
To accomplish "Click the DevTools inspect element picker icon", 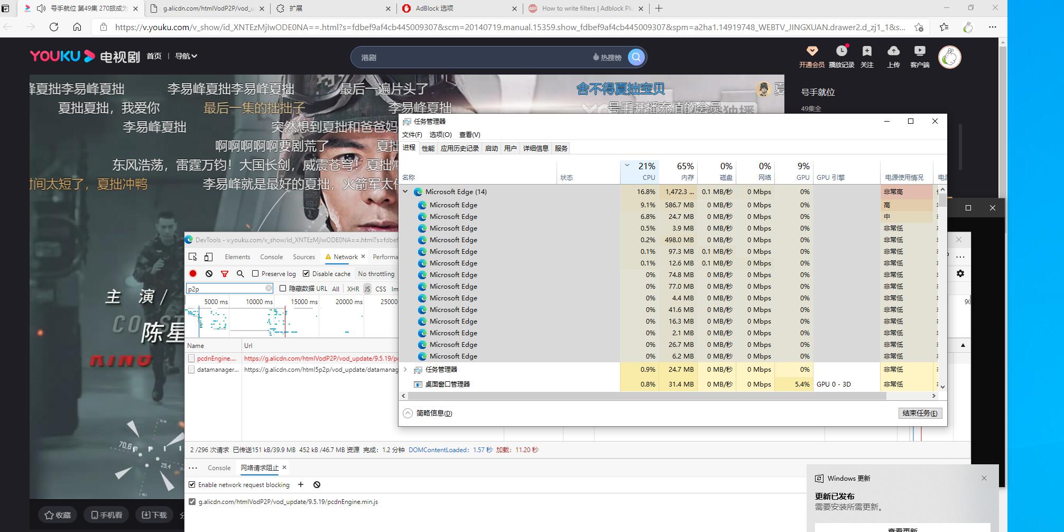I will 192,257.
